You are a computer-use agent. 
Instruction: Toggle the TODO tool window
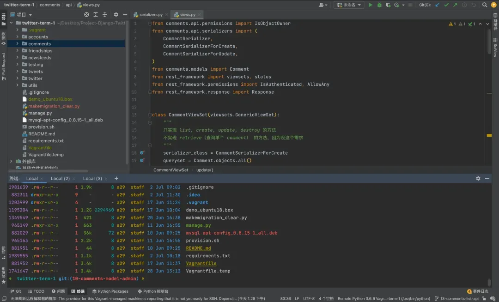[36, 291]
